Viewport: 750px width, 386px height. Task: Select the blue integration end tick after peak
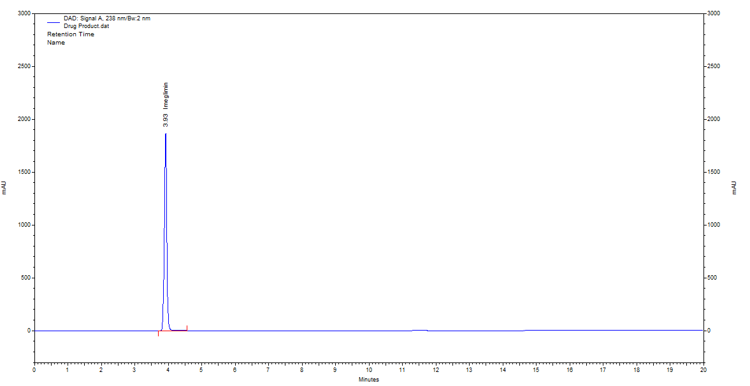click(187, 327)
